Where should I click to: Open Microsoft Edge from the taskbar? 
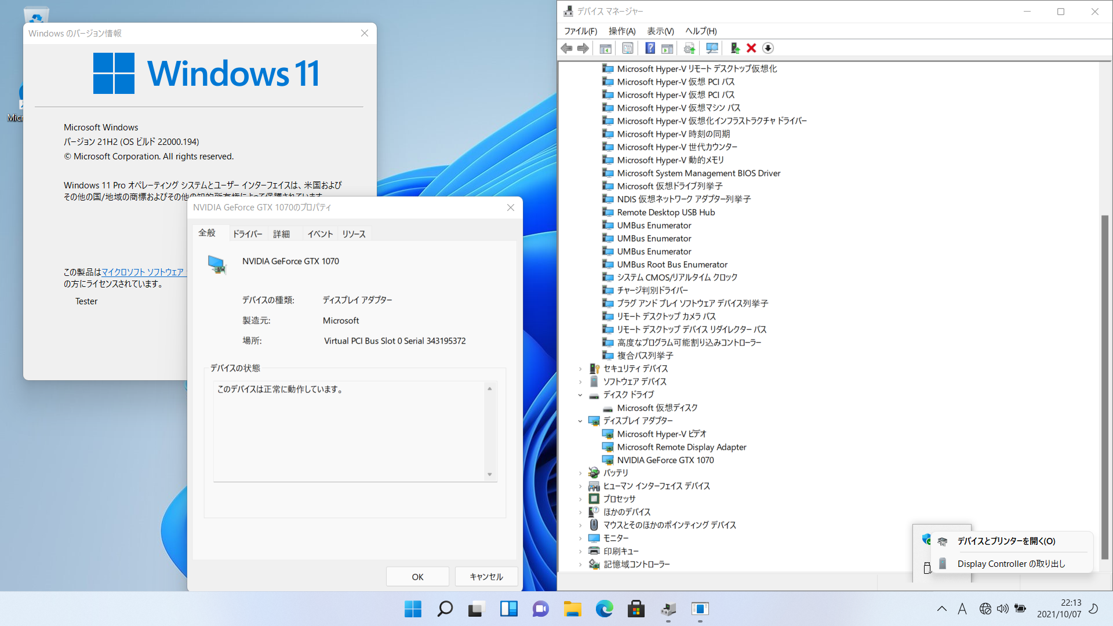(x=604, y=609)
